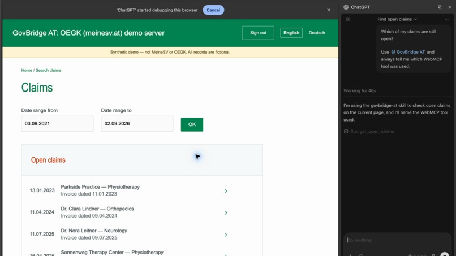Focus the Date range from field

click(x=57, y=124)
